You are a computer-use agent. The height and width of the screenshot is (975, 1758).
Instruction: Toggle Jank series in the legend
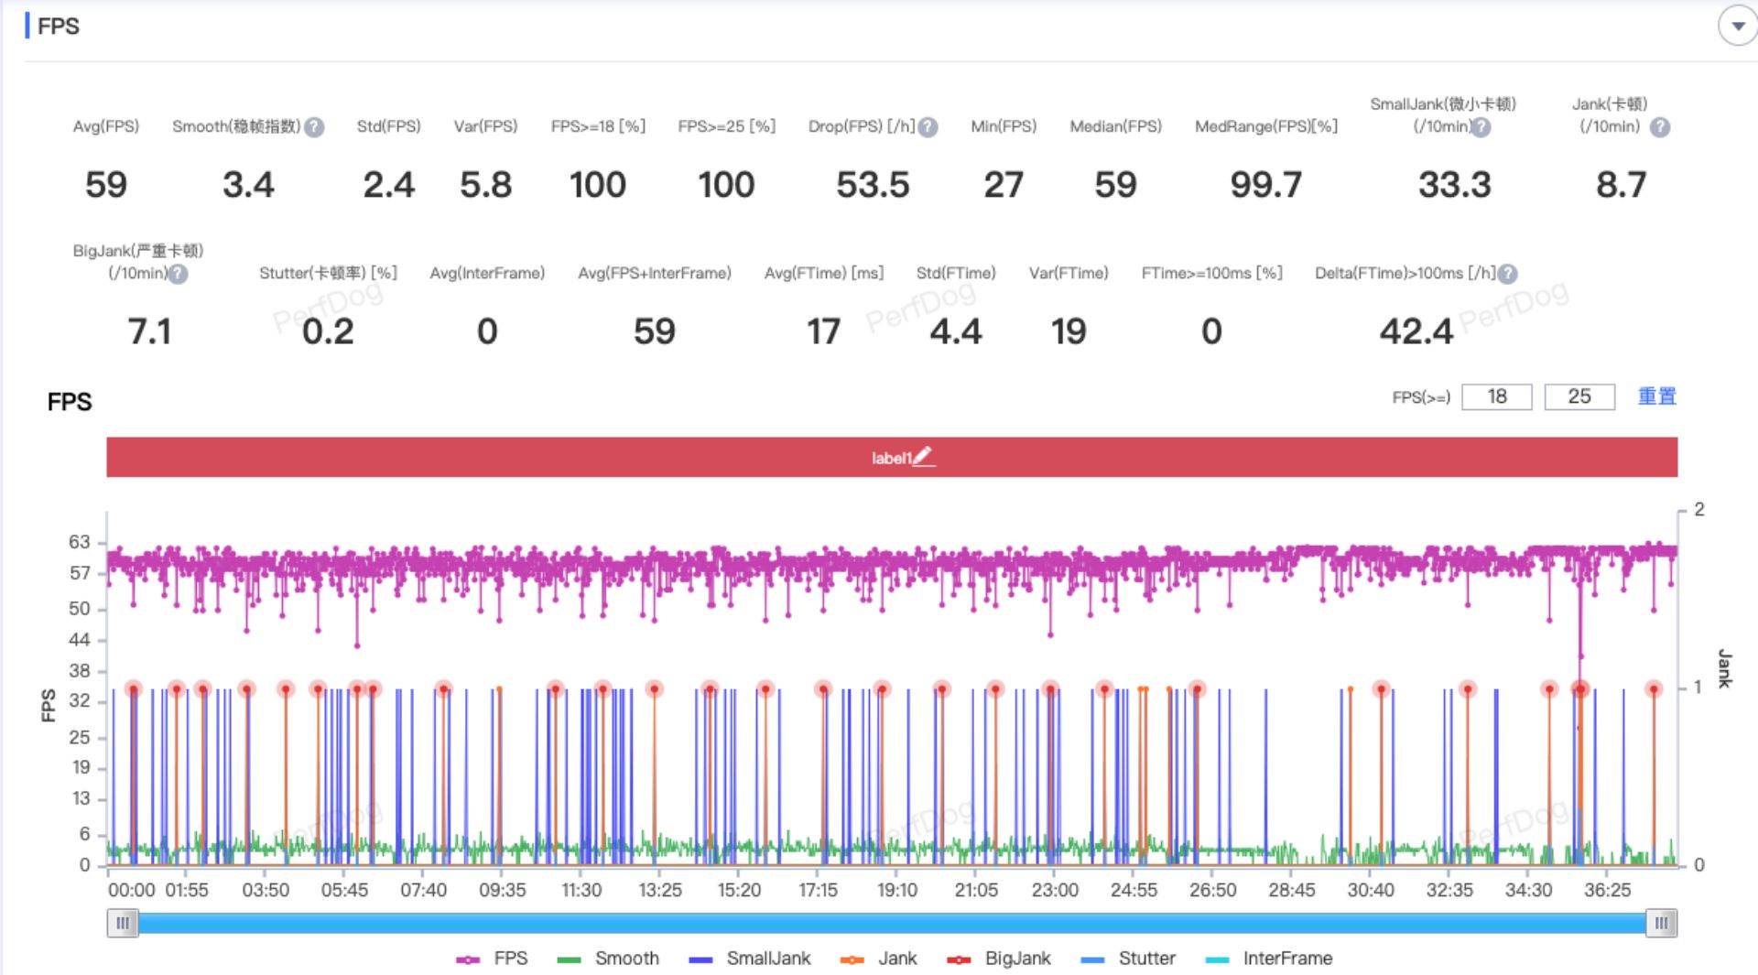click(x=879, y=959)
